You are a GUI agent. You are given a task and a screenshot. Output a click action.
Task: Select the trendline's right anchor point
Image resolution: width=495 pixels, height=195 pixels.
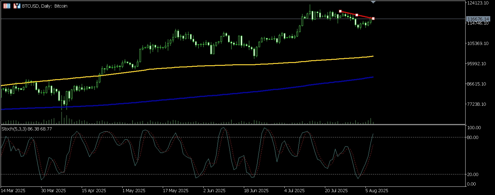point(373,19)
